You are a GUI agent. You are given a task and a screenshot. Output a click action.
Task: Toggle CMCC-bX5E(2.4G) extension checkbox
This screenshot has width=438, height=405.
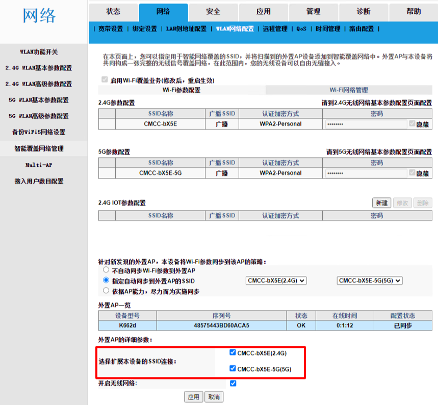pyautogui.click(x=233, y=352)
